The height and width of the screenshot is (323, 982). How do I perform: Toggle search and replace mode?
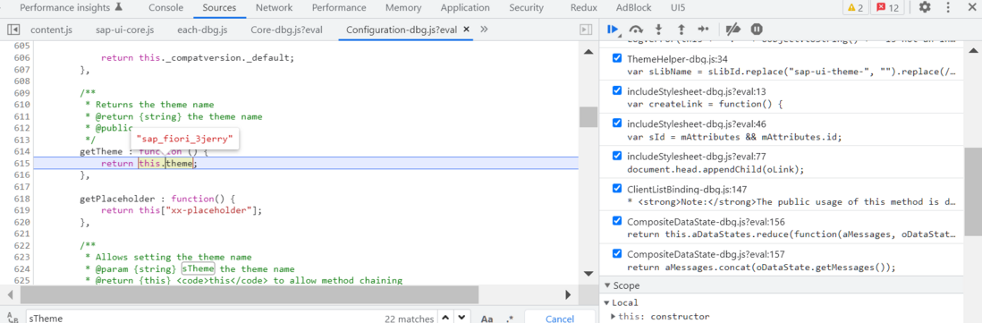pyautogui.click(x=12, y=318)
